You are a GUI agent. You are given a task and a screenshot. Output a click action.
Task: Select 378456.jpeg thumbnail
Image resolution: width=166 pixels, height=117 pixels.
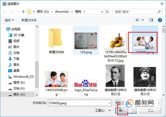point(145,43)
